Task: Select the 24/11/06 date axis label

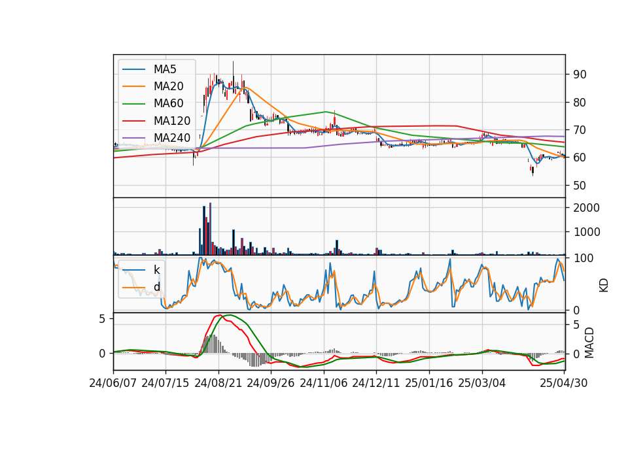Action: point(324,383)
